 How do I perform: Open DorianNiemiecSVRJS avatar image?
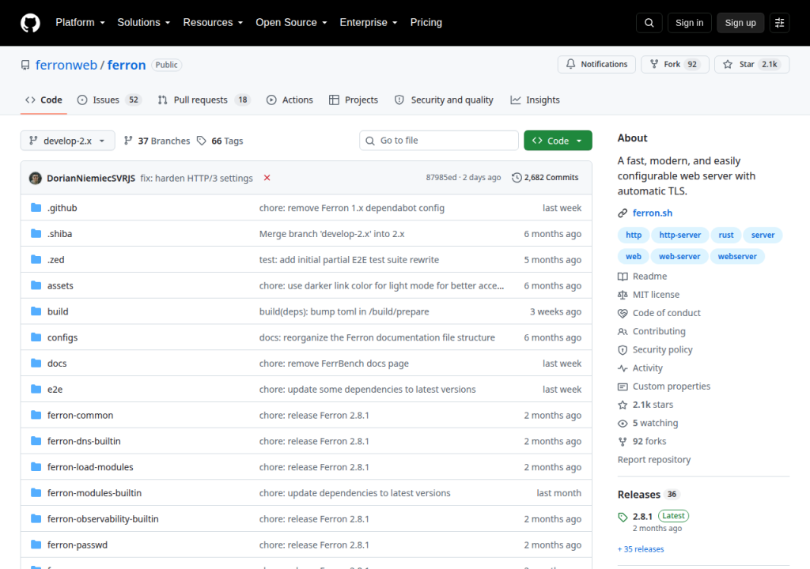coord(36,178)
